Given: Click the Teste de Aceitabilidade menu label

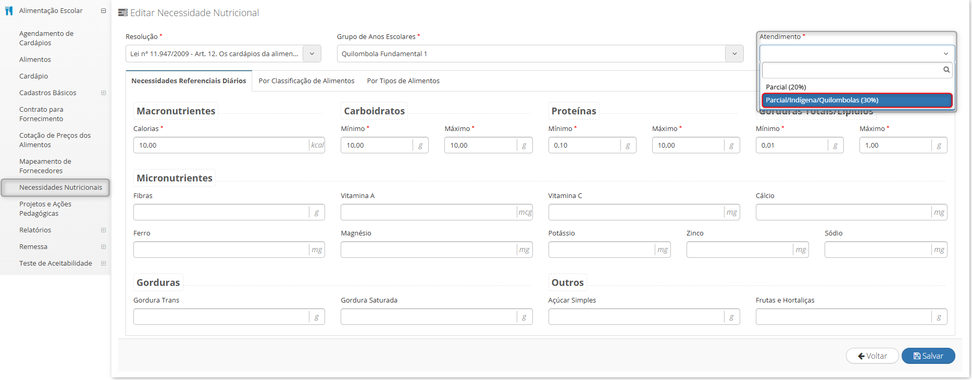Looking at the screenshot, I should [55, 263].
